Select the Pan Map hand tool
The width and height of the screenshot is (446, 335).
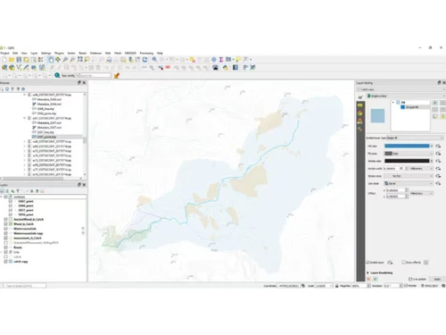coord(51,60)
